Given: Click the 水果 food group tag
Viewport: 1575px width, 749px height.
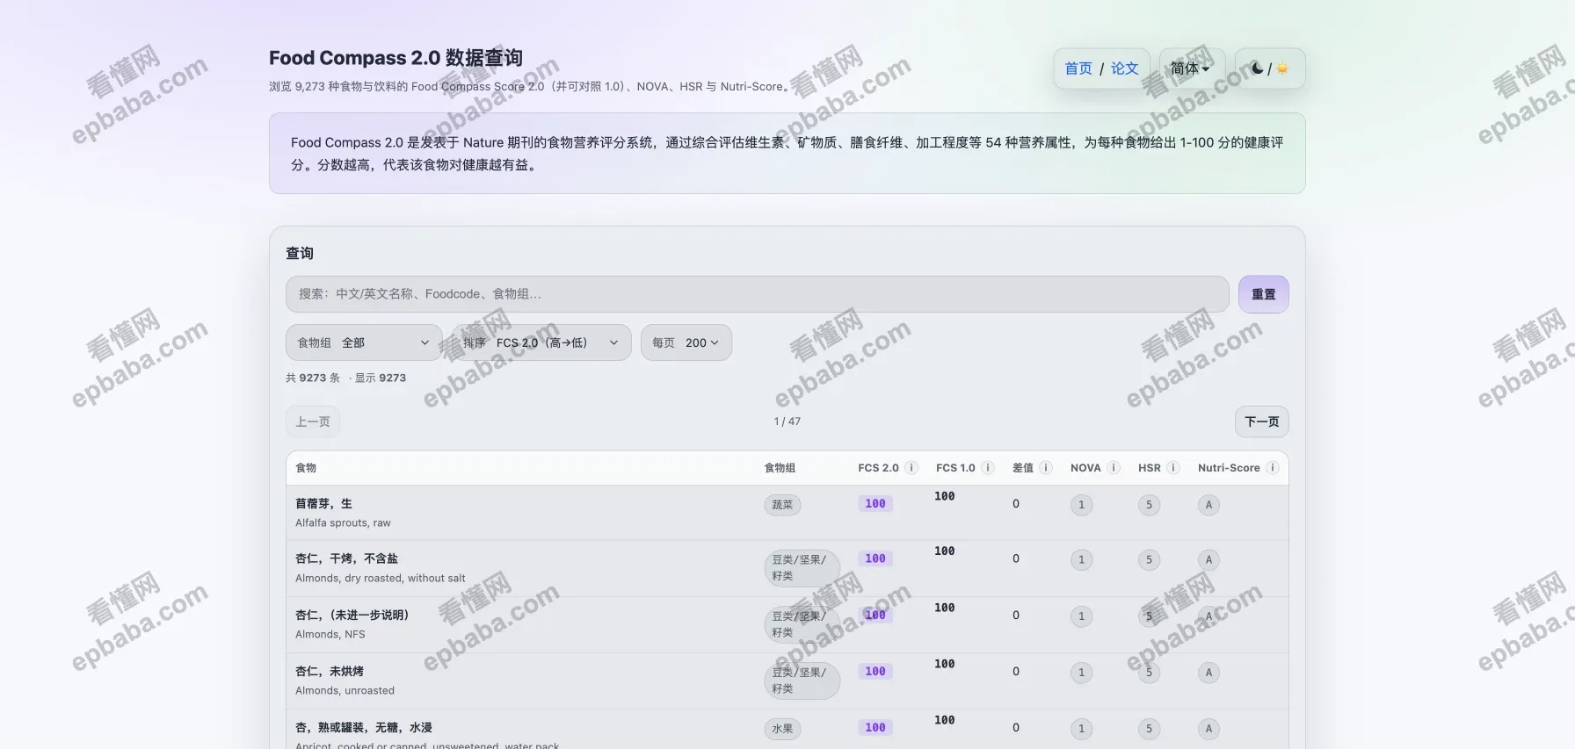Looking at the screenshot, I should coord(782,729).
